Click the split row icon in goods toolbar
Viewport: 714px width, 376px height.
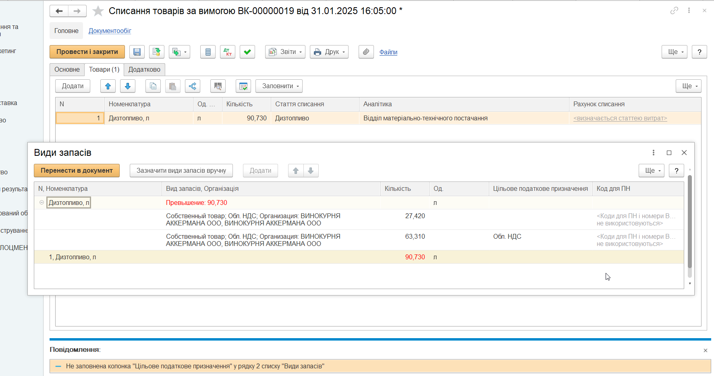click(x=193, y=86)
